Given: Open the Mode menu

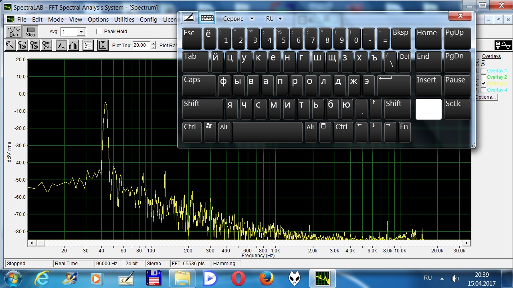Looking at the screenshot, I should pyautogui.click(x=56, y=19).
